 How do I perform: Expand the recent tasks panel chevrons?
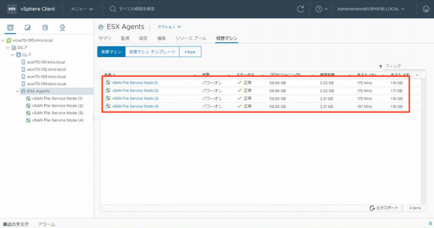430,223
